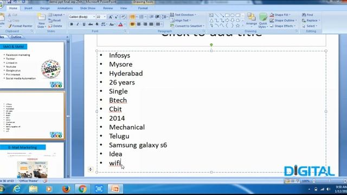The width and height of the screenshot is (347, 195).
Task: Align text right
Action: [x=145, y=24]
